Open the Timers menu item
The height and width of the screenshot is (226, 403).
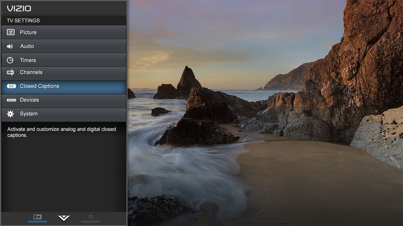[64, 60]
